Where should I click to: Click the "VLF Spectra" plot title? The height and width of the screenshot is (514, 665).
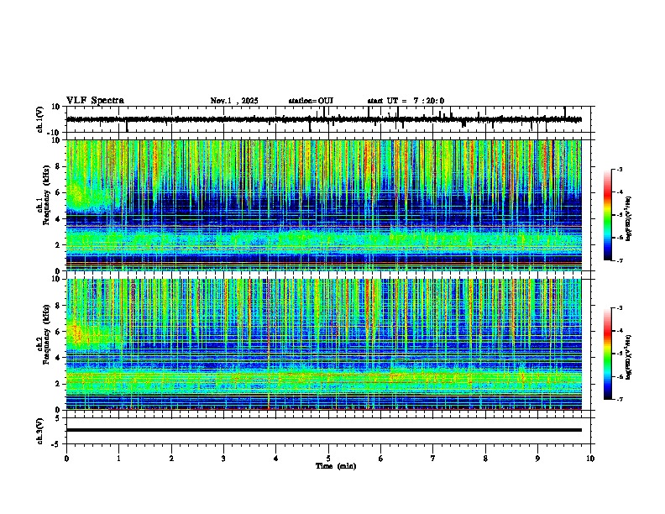95,101
